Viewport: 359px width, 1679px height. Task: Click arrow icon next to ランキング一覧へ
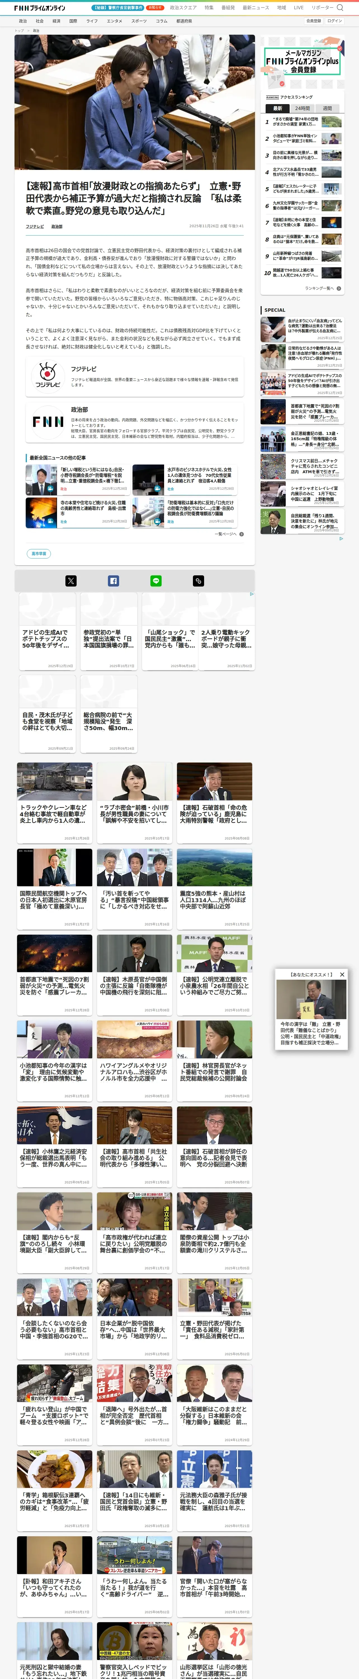[339, 288]
